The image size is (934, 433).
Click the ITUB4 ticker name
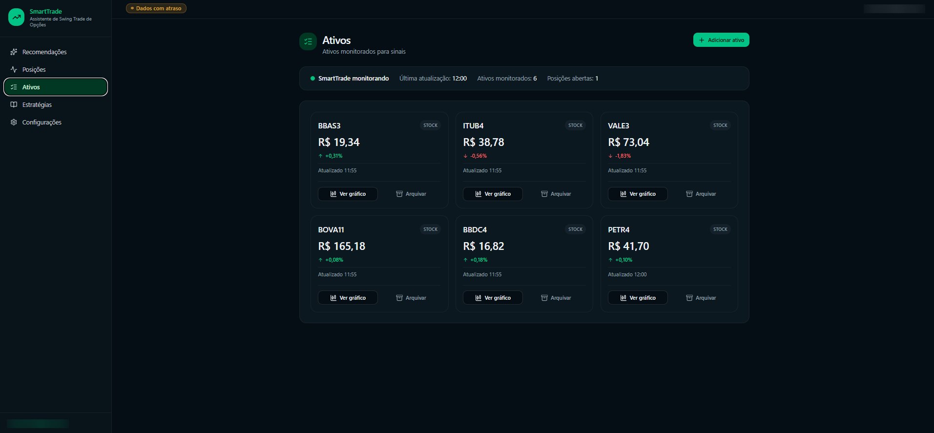473,126
